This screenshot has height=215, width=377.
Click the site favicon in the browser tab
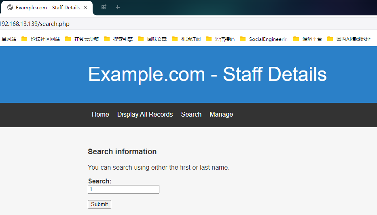[10, 7]
